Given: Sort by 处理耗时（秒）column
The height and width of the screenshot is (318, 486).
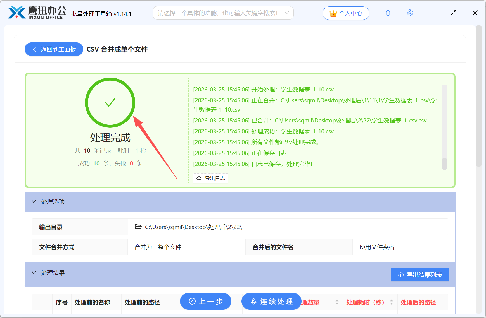Looking at the screenshot, I should click(391, 302).
